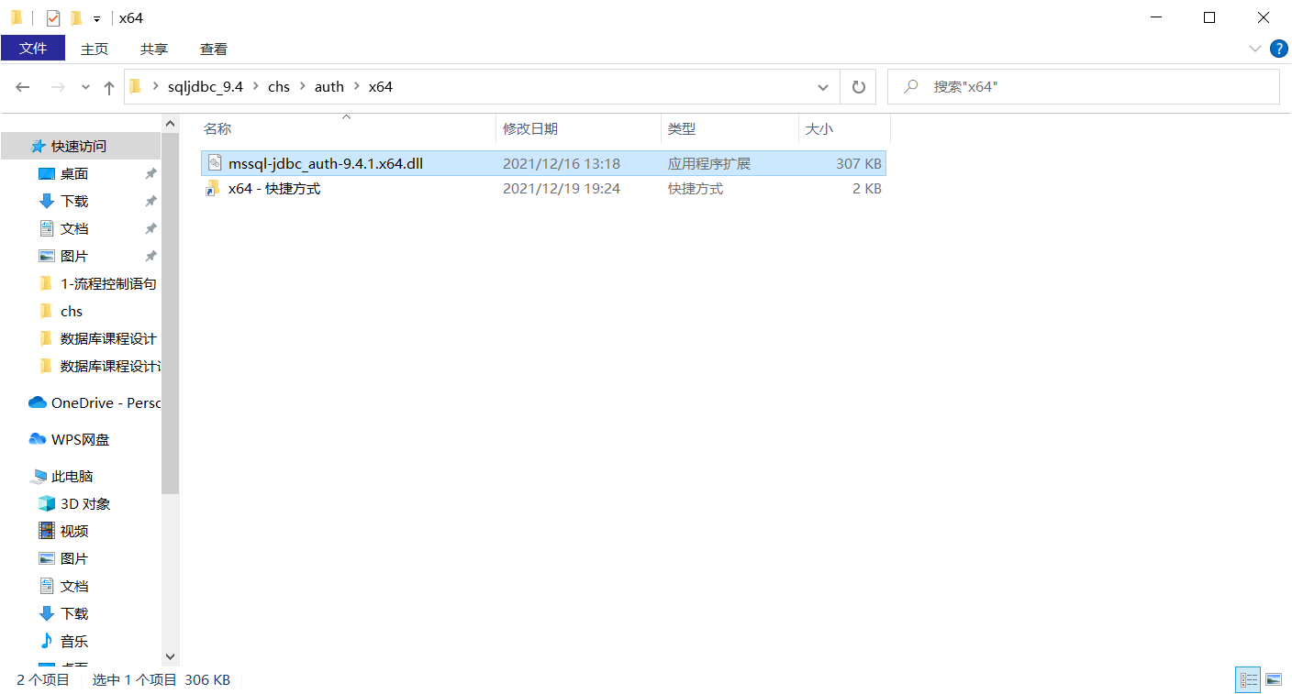Switch to the 共享 ribbon tab
The image size is (1292, 694).
[154, 49]
